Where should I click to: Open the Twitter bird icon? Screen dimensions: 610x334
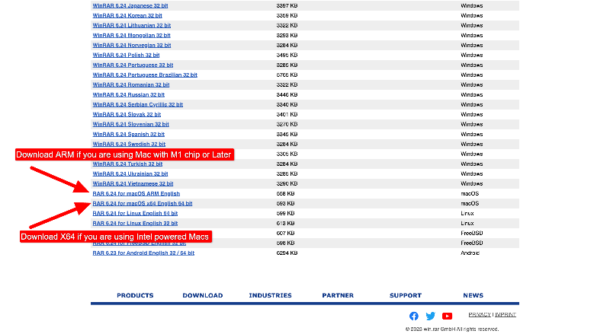[430, 317]
